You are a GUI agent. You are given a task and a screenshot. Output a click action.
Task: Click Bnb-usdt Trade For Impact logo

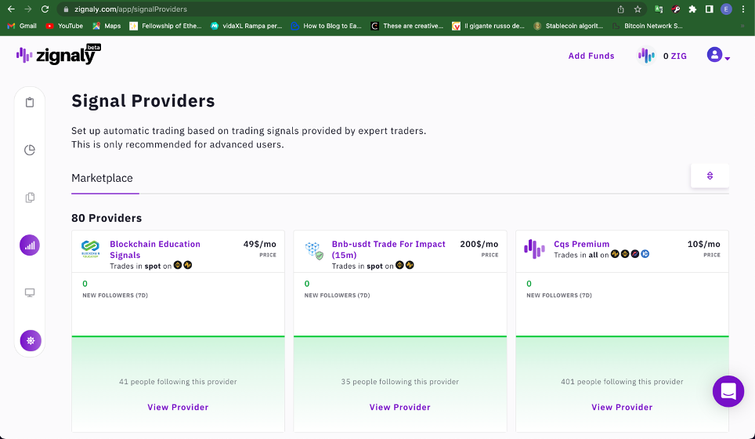314,251
